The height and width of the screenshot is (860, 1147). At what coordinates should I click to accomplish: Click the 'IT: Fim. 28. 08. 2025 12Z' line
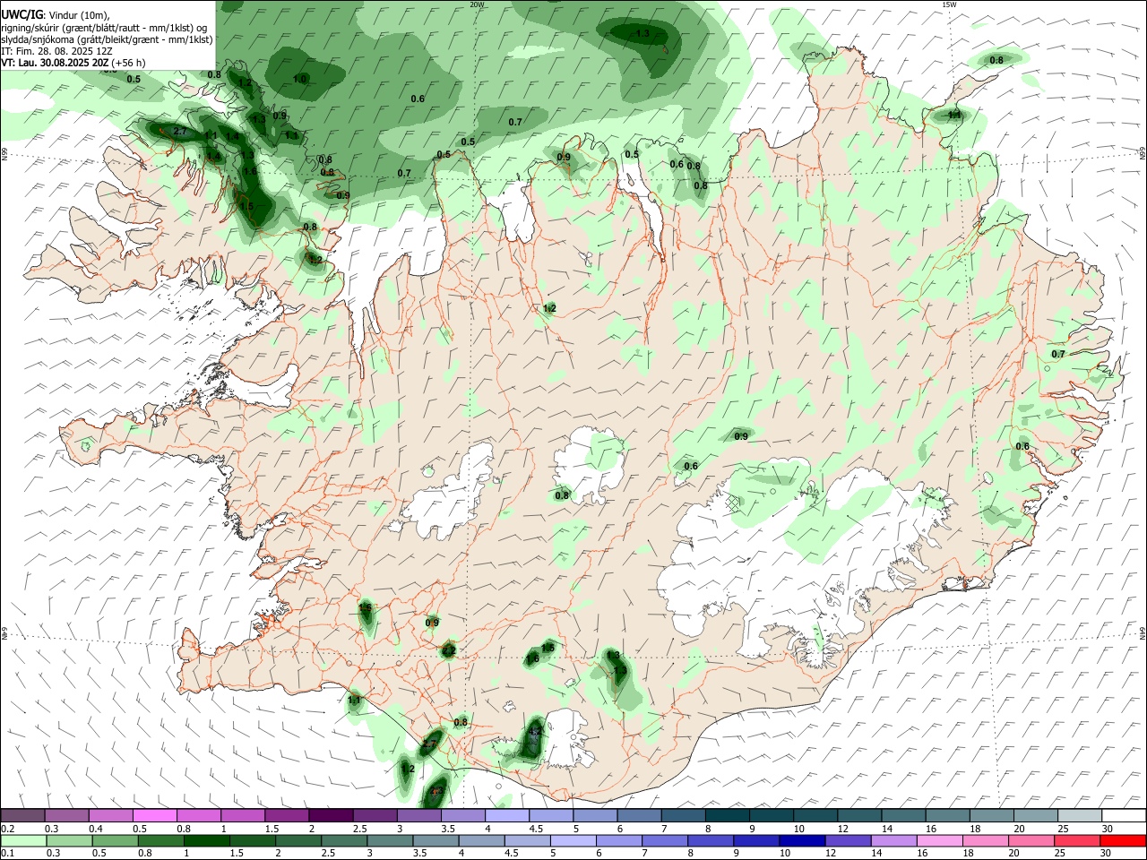click(56, 51)
